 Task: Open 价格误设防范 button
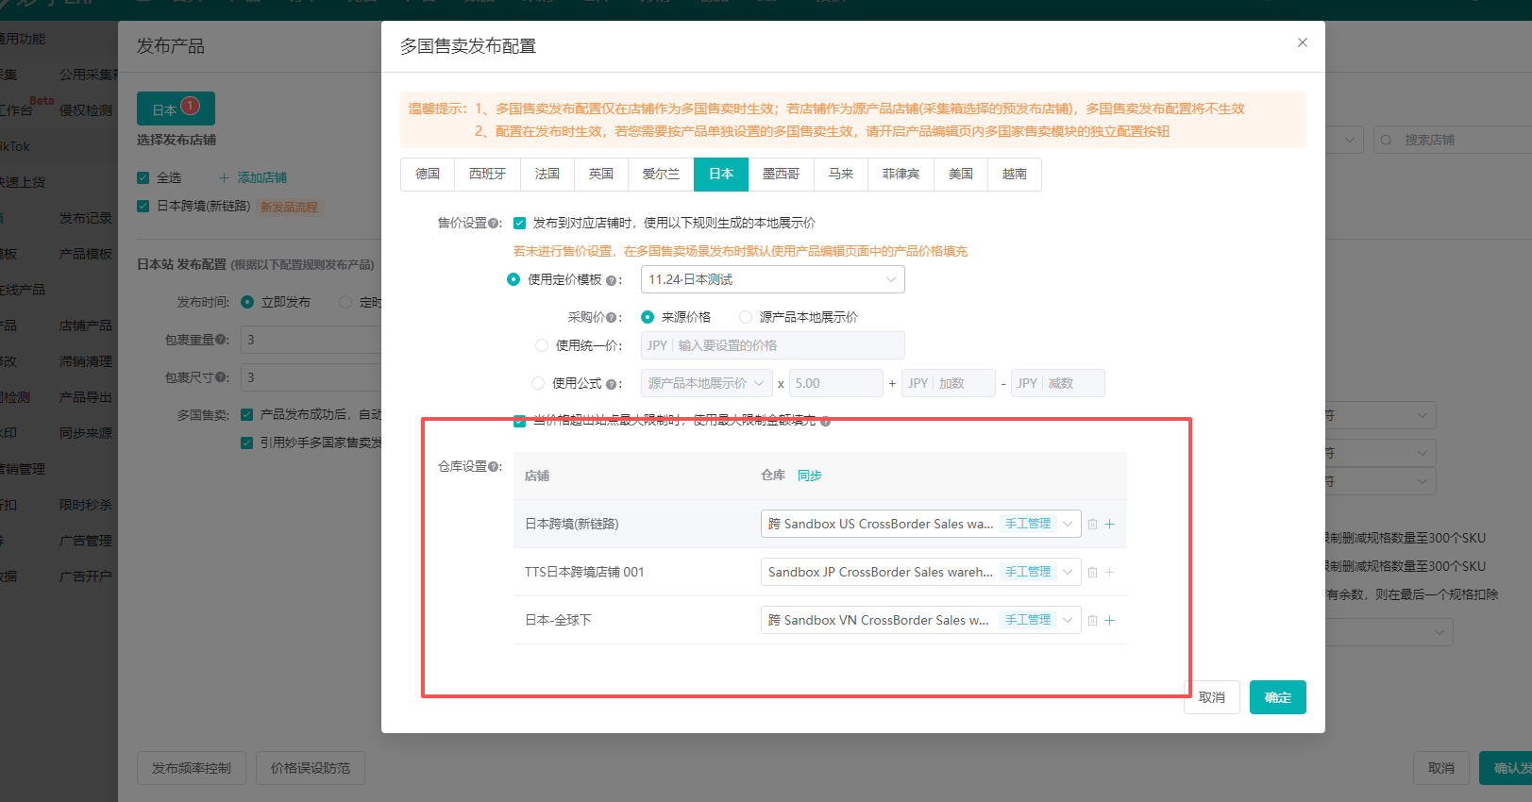click(311, 768)
